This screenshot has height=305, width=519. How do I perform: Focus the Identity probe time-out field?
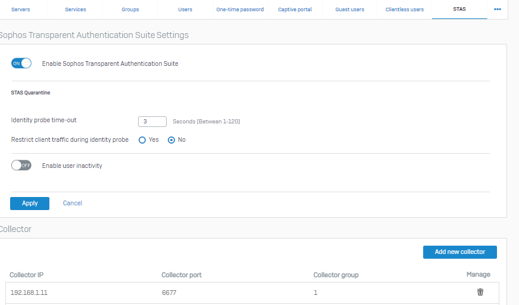point(152,122)
